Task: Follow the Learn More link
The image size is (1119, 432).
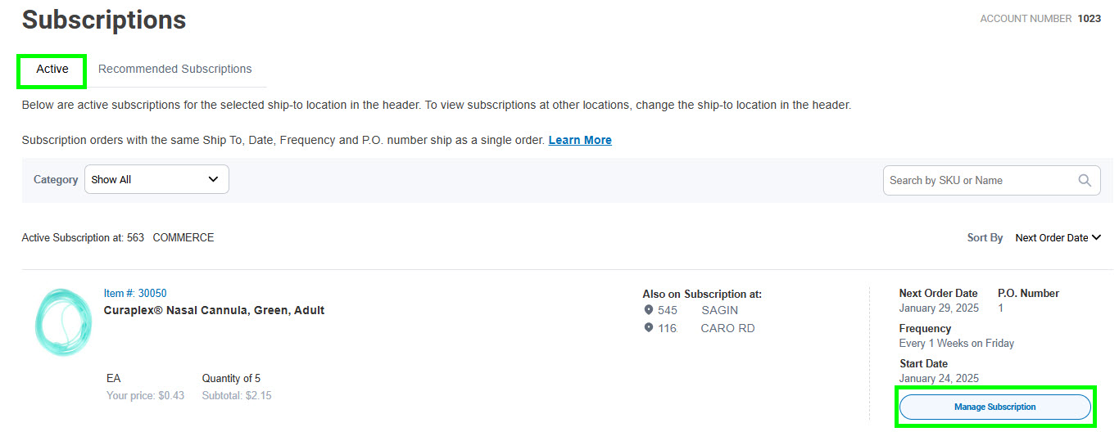Action: pyautogui.click(x=580, y=140)
